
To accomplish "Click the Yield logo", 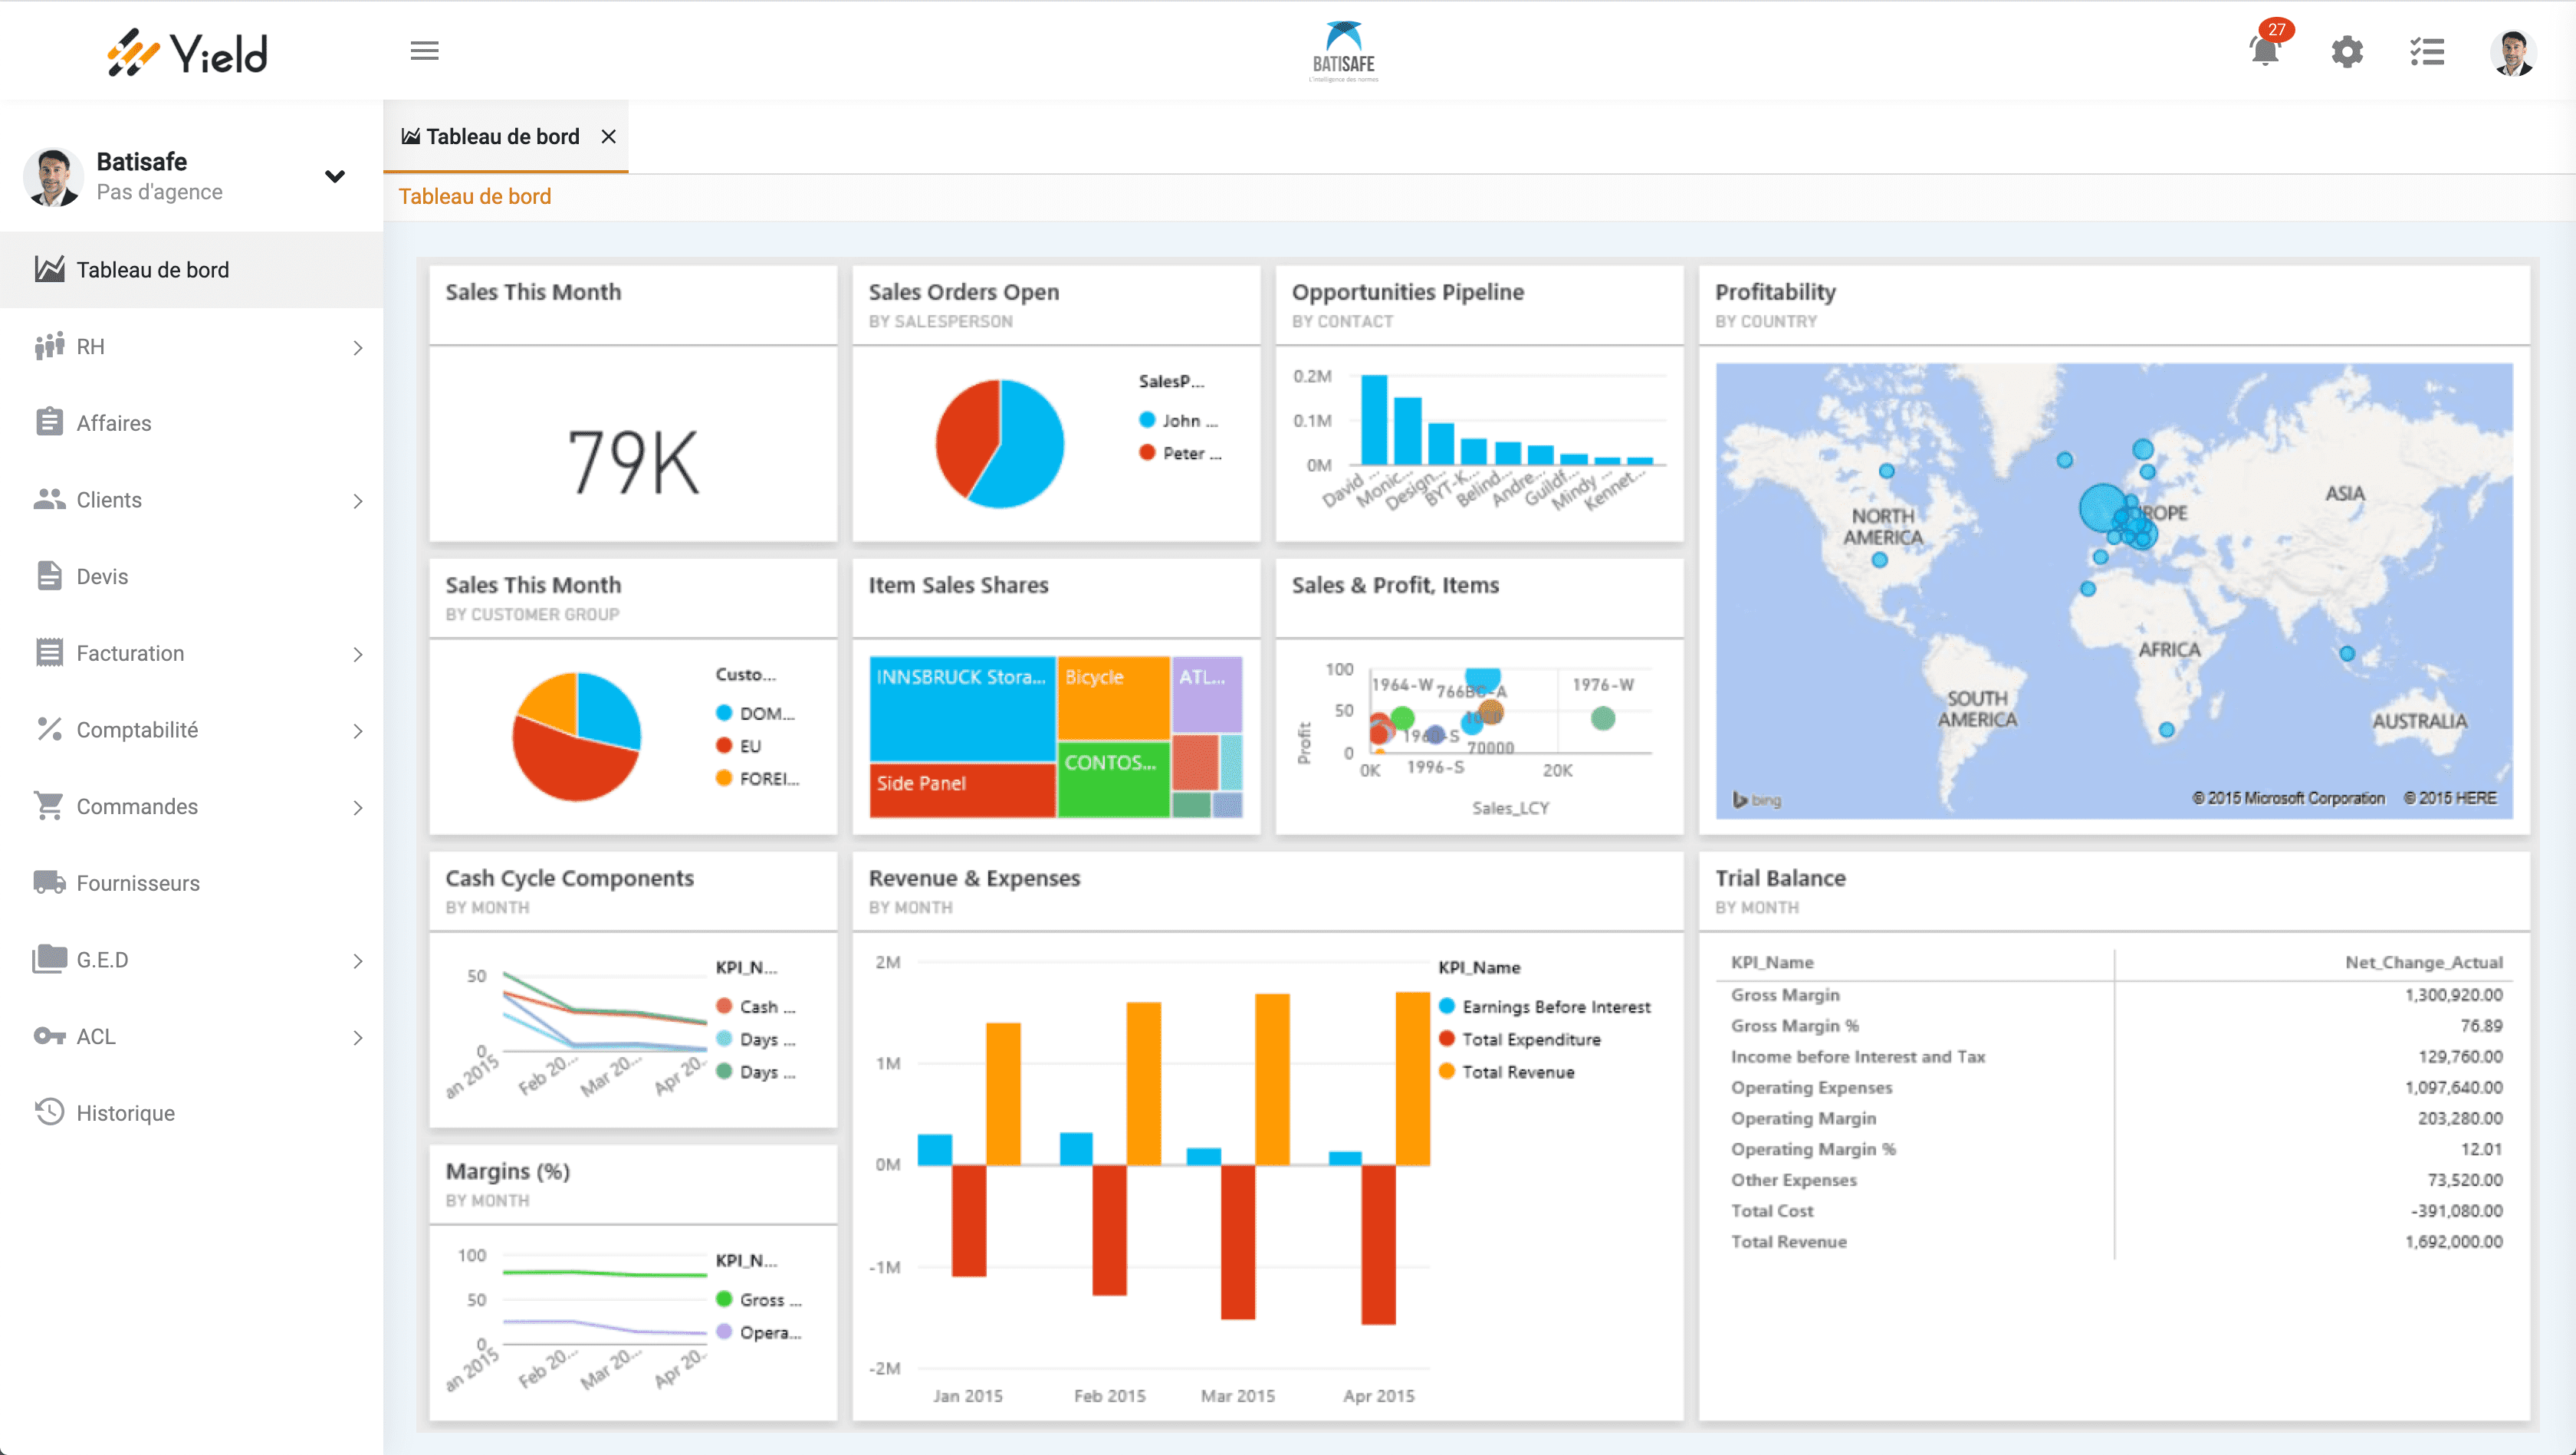I will point(188,52).
